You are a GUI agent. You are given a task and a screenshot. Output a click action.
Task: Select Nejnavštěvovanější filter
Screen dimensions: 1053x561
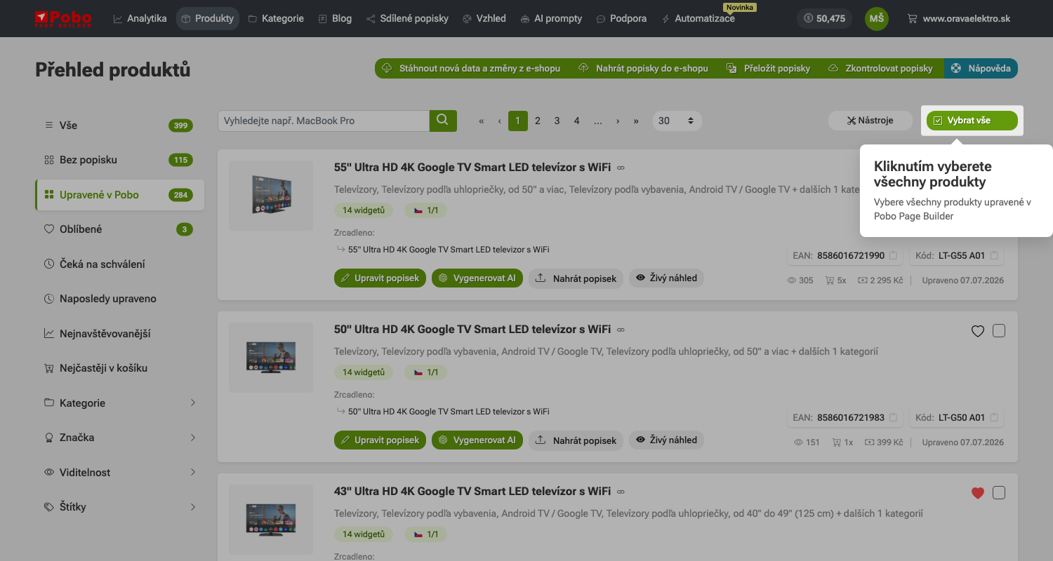119,334
